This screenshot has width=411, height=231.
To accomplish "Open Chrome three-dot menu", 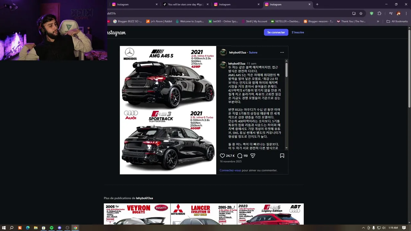I will (x=406, y=13).
